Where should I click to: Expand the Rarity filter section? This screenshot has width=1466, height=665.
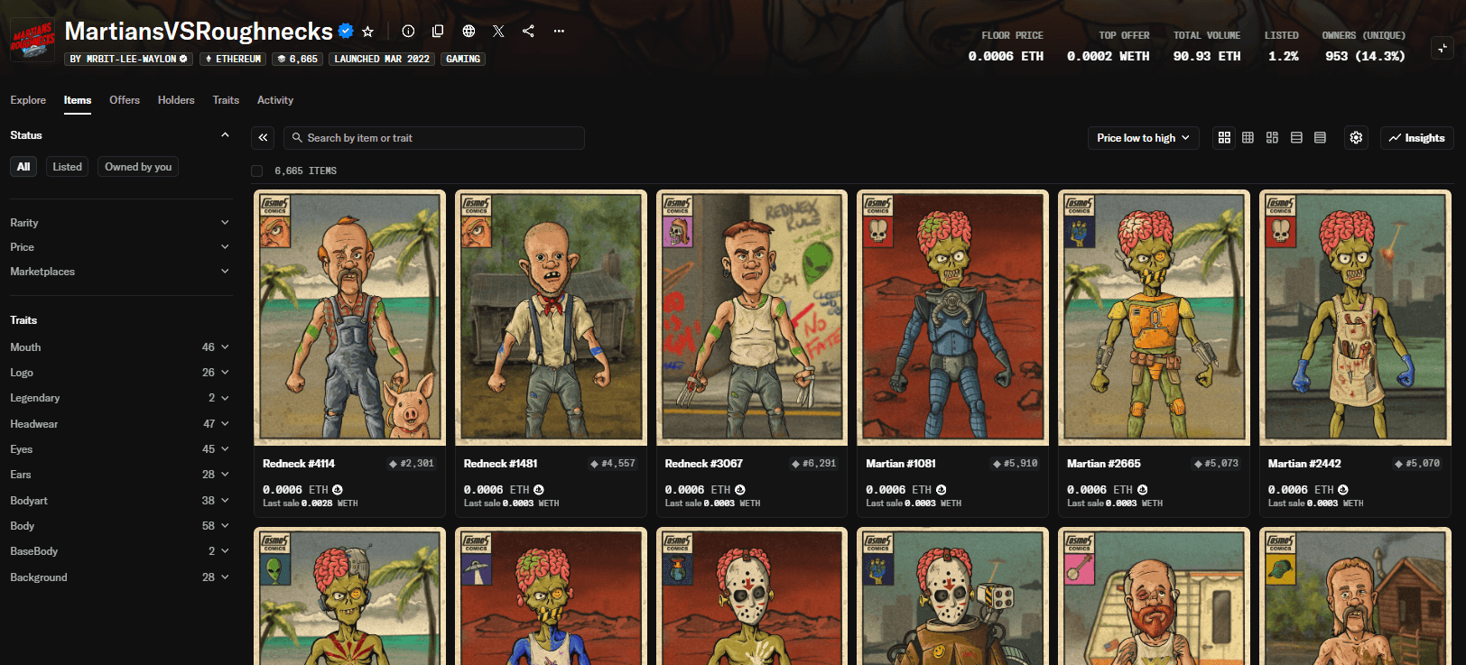pos(119,223)
